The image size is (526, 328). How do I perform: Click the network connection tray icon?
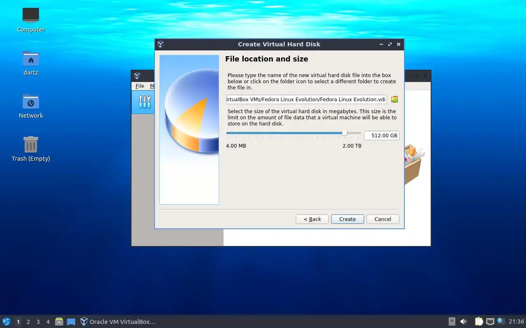click(490, 321)
